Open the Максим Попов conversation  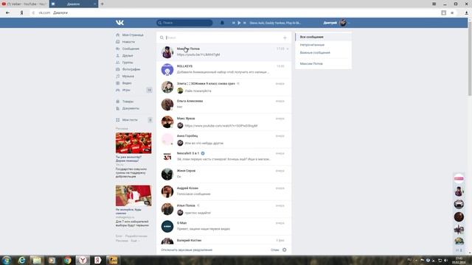pyautogui.click(x=223, y=52)
